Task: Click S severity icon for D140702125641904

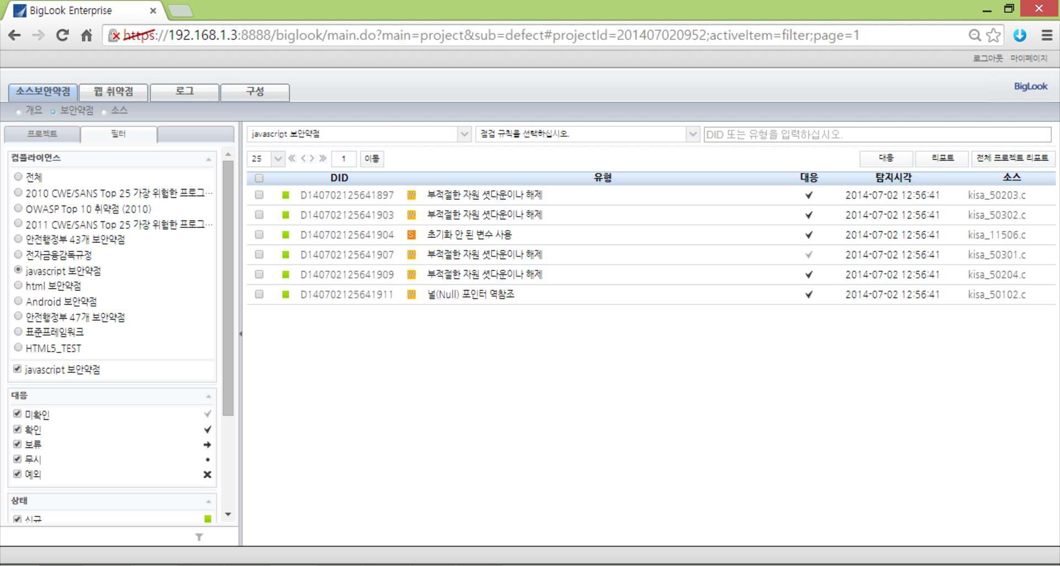Action: 411,235
